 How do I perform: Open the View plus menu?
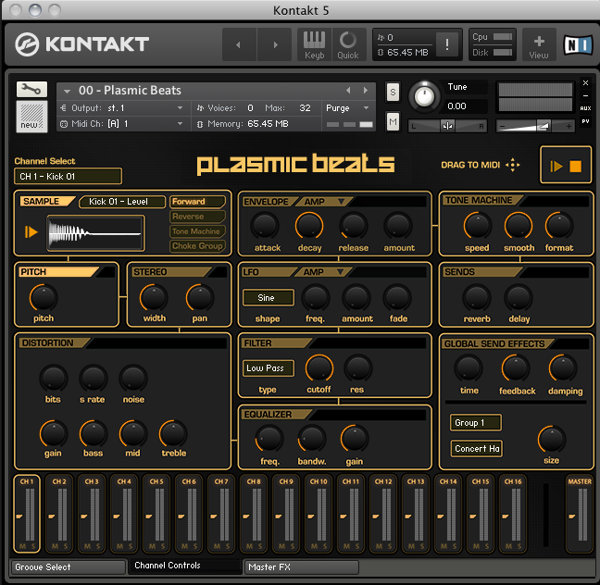coord(539,44)
